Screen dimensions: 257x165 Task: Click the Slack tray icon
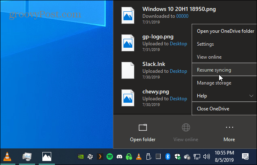(x=90, y=157)
